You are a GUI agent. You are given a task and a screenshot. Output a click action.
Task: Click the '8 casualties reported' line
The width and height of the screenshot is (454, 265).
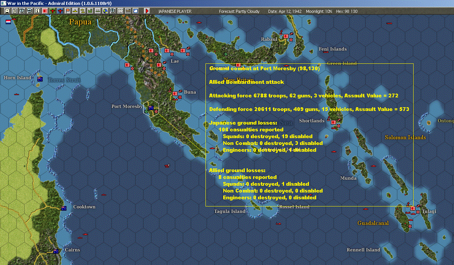point(247,177)
